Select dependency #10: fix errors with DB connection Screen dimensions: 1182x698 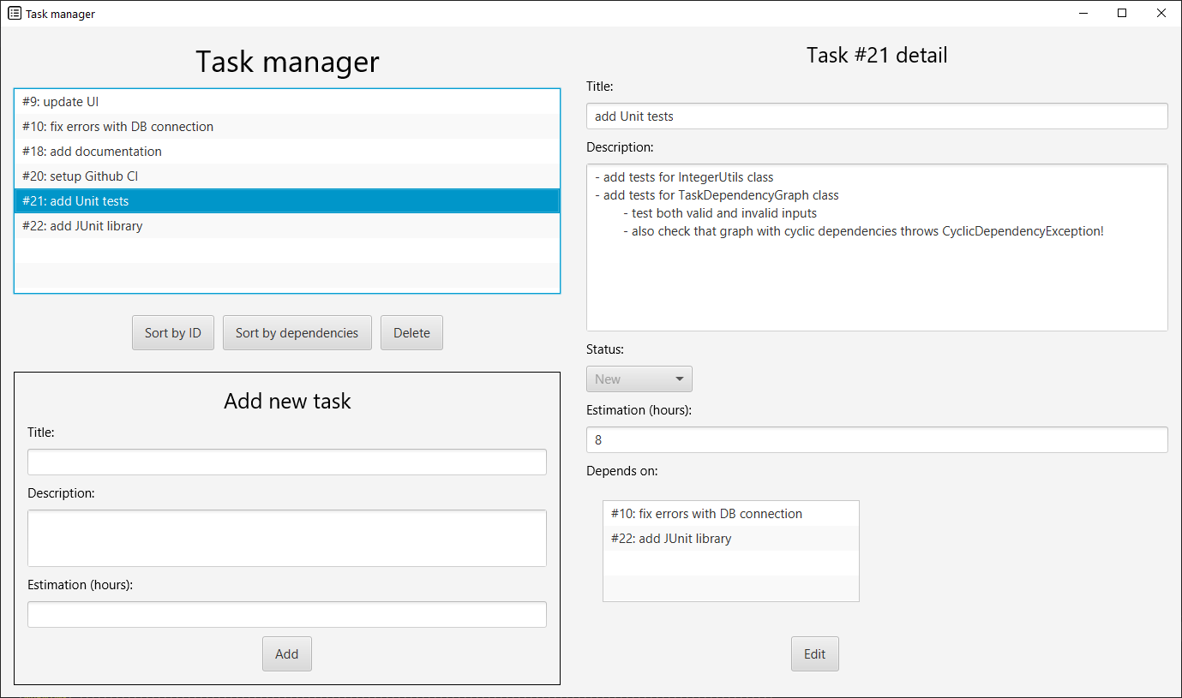click(x=731, y=514)
